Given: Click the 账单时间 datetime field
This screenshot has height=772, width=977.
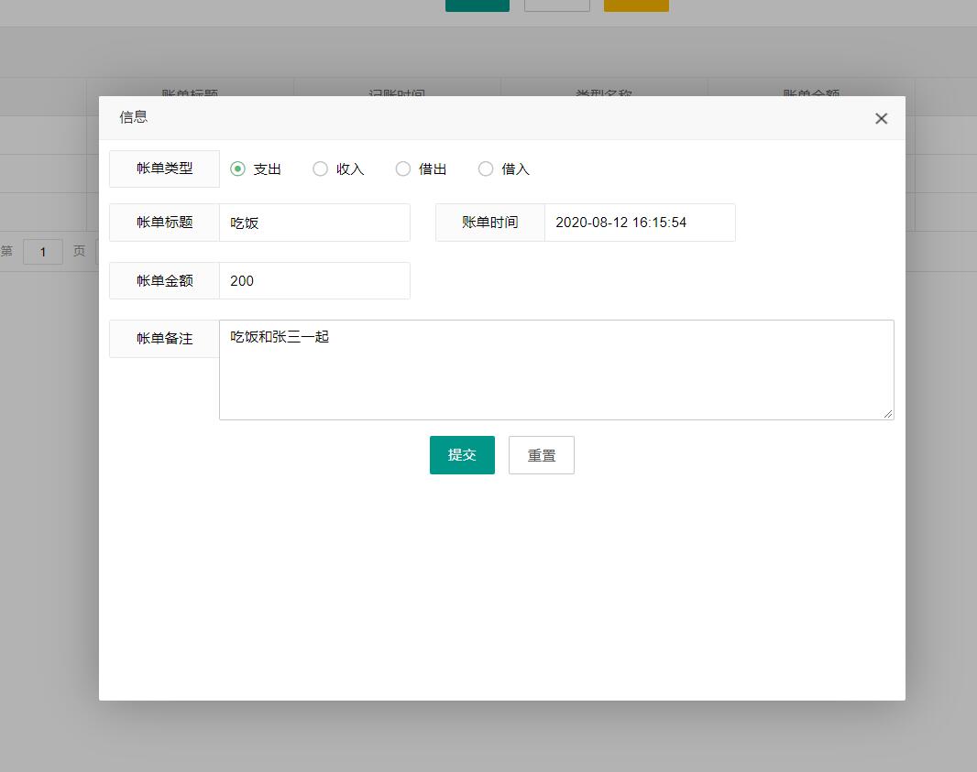Looking at the screenshot, I should 640,222.
